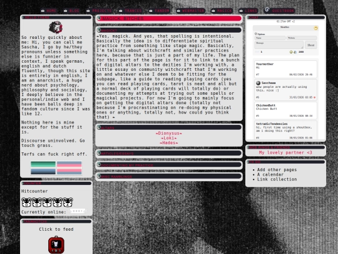Image resolution: width=338 pixels, height=254 pixels.
Task: Select tetradicTendencies username in chat
Action: pos(272,124)
